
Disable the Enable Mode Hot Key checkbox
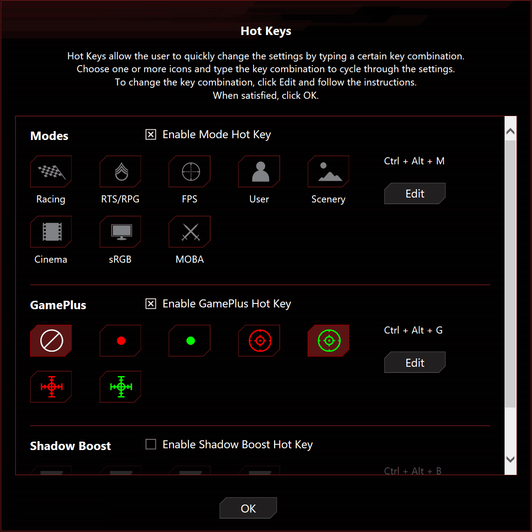point(151,134)
